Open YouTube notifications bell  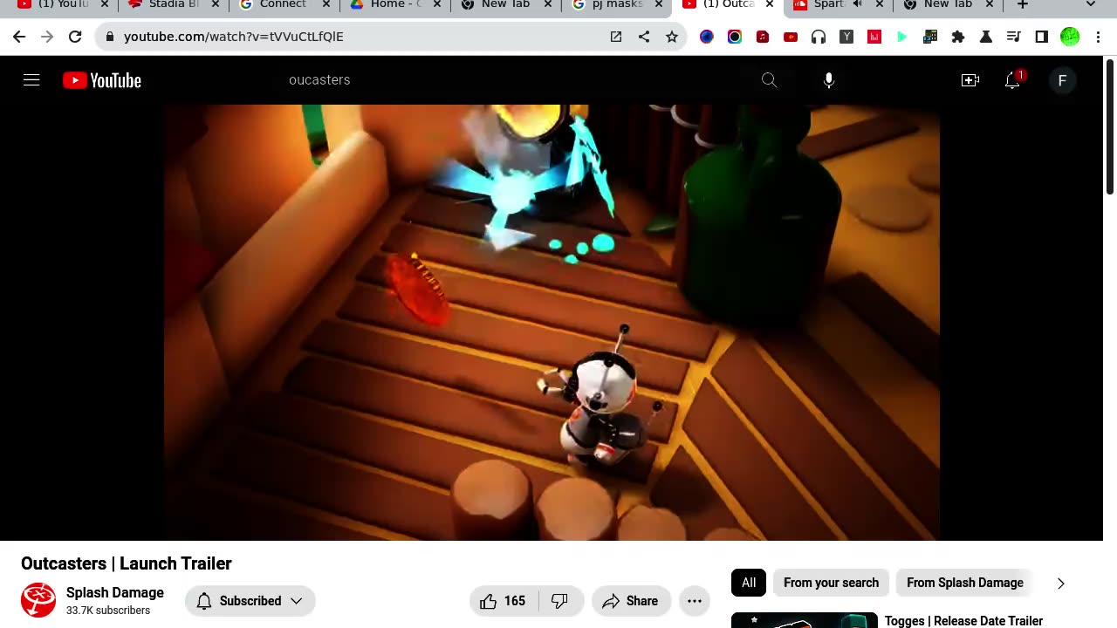tap(1012, 80)
